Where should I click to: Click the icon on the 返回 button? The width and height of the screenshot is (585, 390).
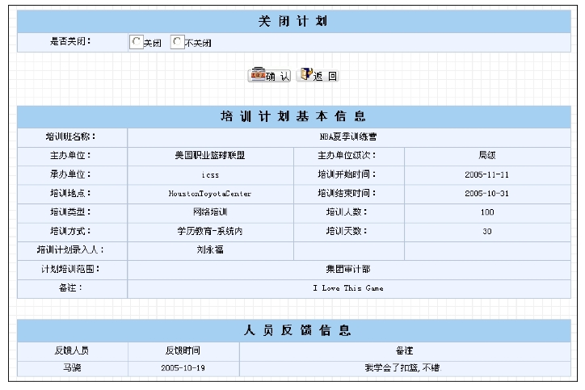pos(305,75)
